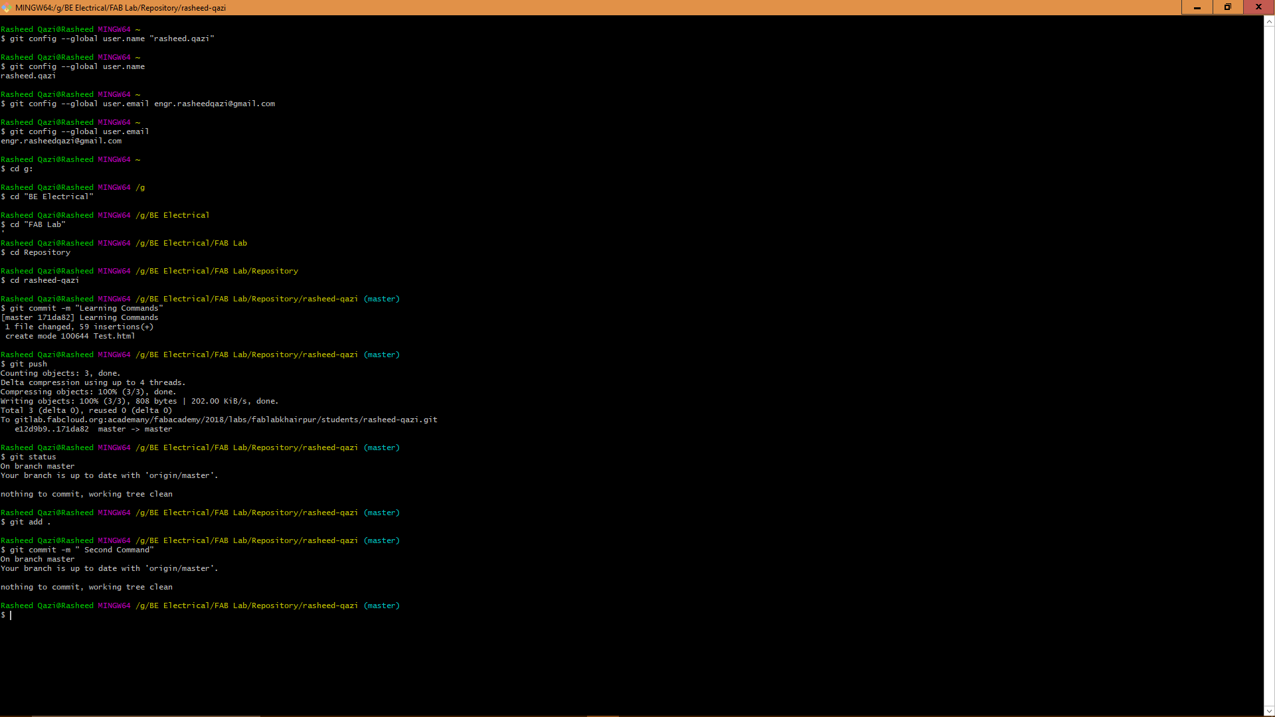Minimize the MINGW64 terminal window
1275x717 pixels.
[1197, 7]
